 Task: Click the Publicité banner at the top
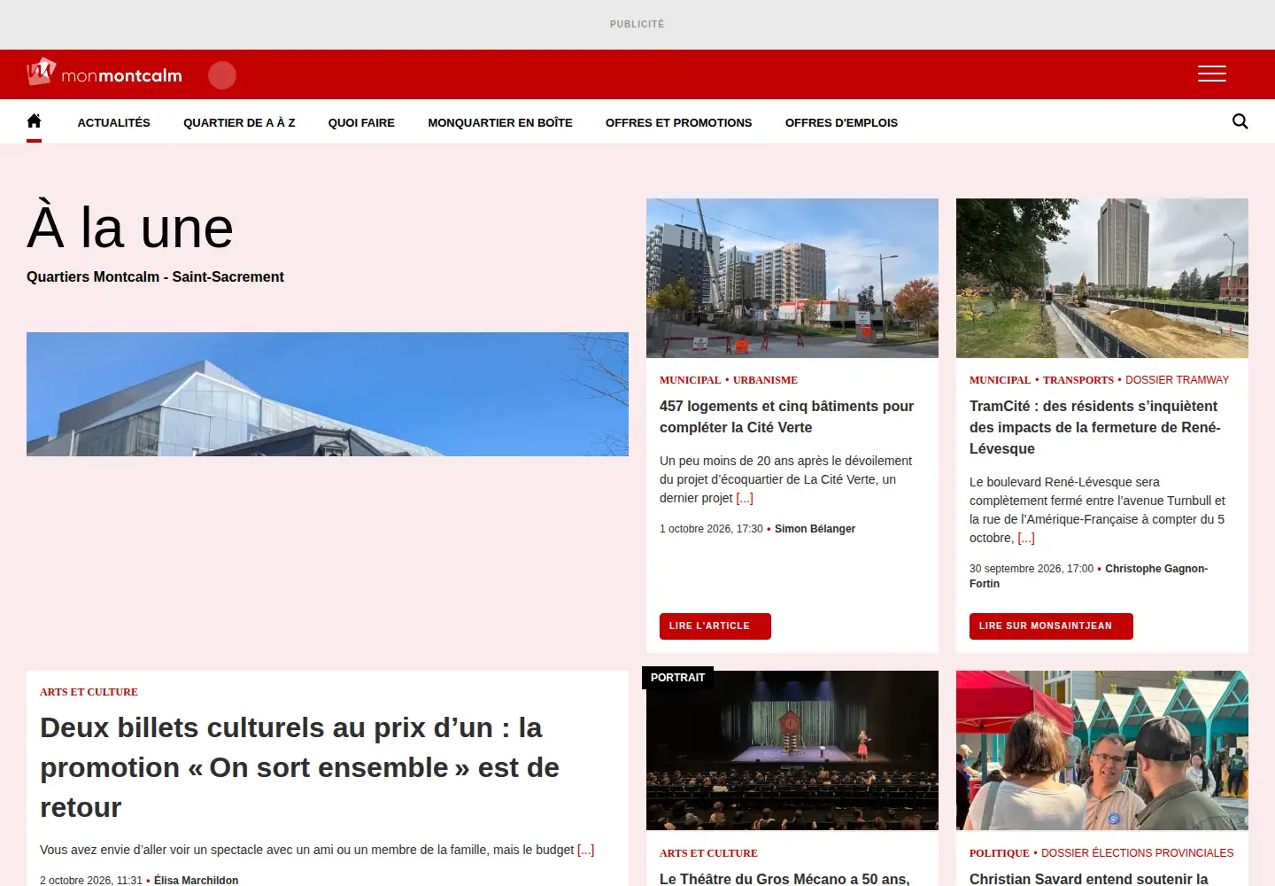click(637, 24)
